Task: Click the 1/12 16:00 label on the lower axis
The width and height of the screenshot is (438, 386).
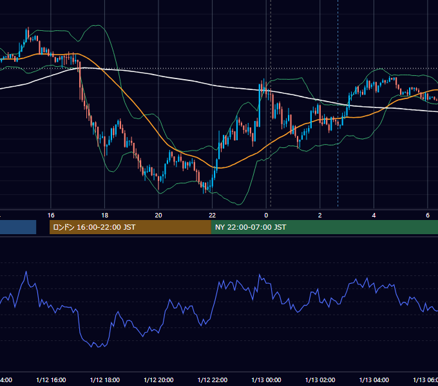Action: click(x=51, y=380)
